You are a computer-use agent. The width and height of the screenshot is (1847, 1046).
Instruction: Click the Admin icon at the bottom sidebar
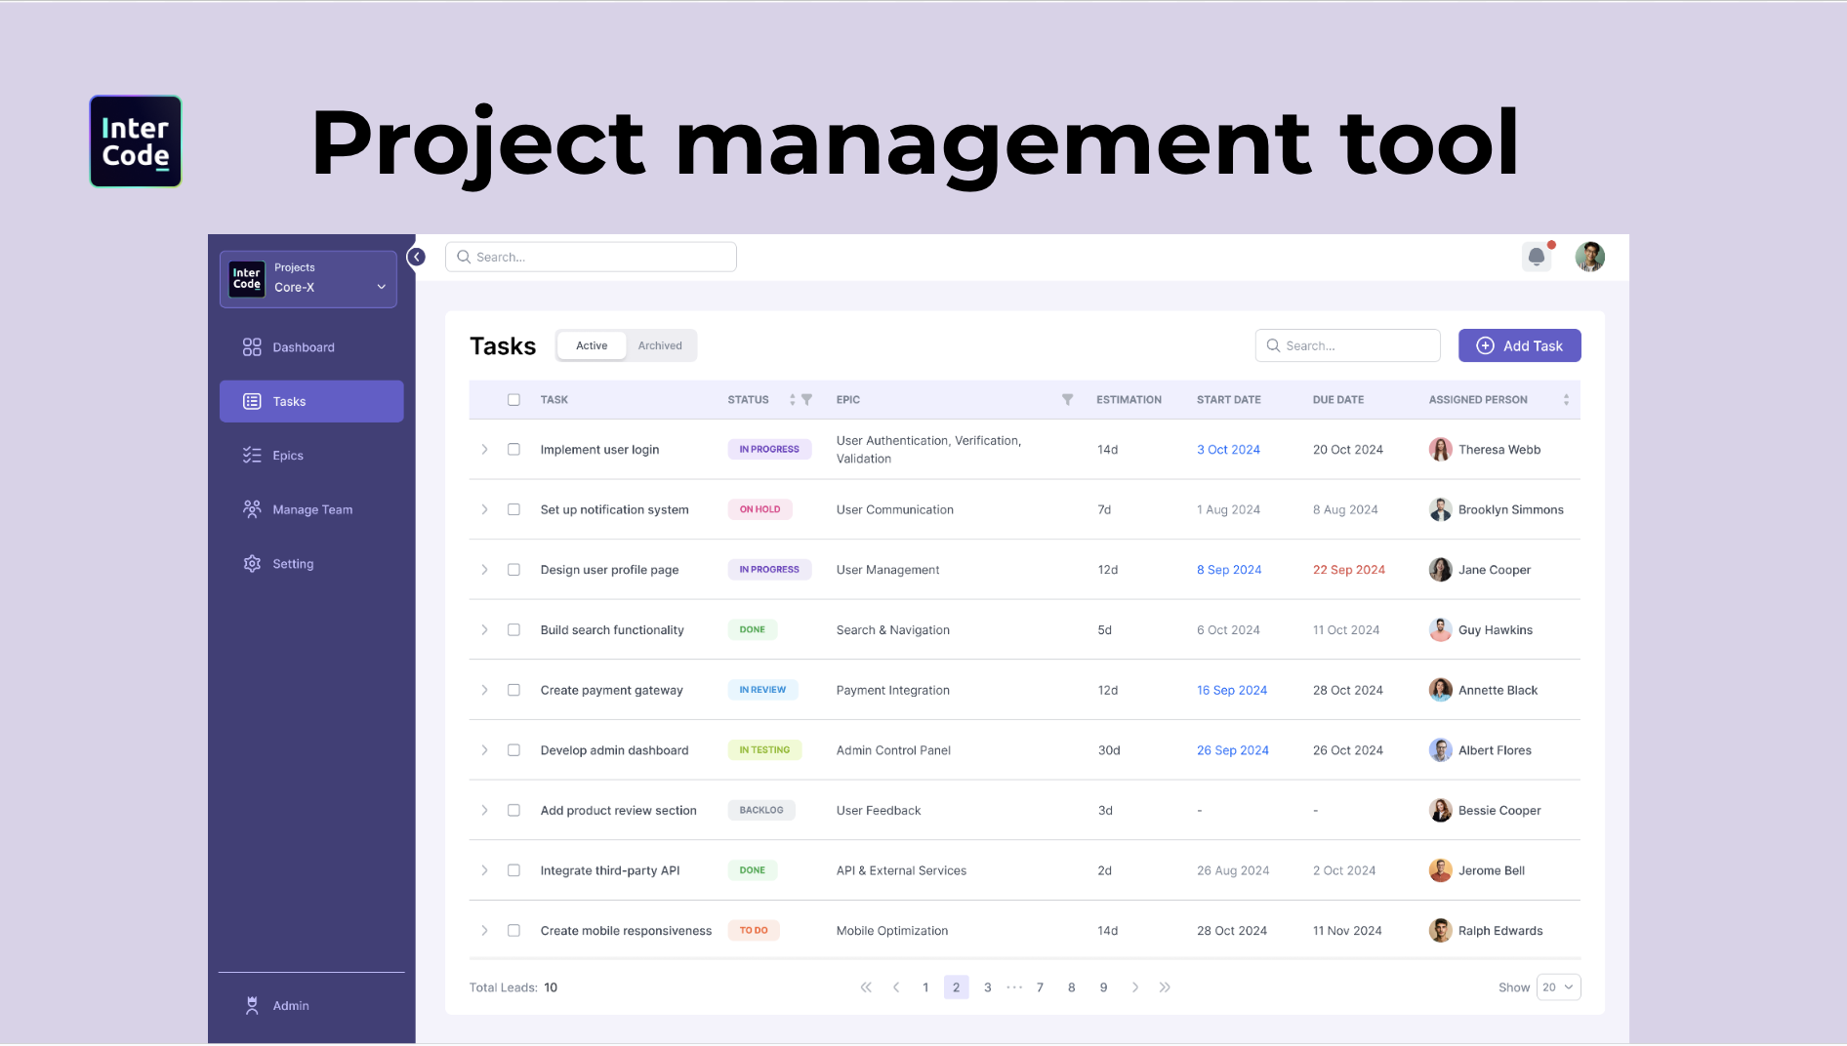tap(251, 1005)
